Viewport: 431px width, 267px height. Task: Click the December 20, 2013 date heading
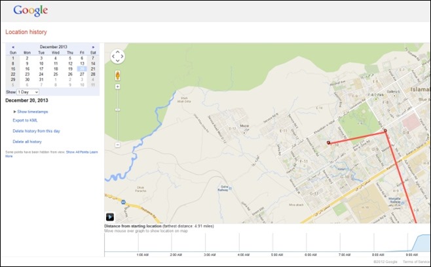coord(27,100)
